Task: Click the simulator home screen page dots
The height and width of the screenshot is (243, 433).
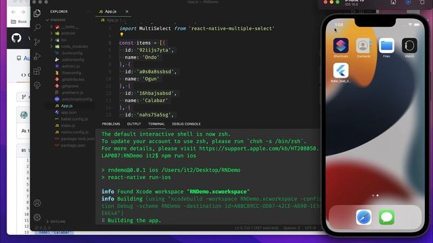Action: 375,196
